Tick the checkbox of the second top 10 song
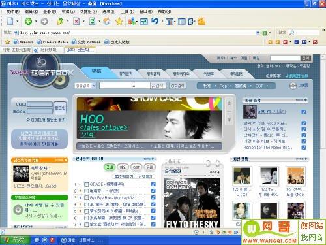326x245 pixels. [86, 191]
